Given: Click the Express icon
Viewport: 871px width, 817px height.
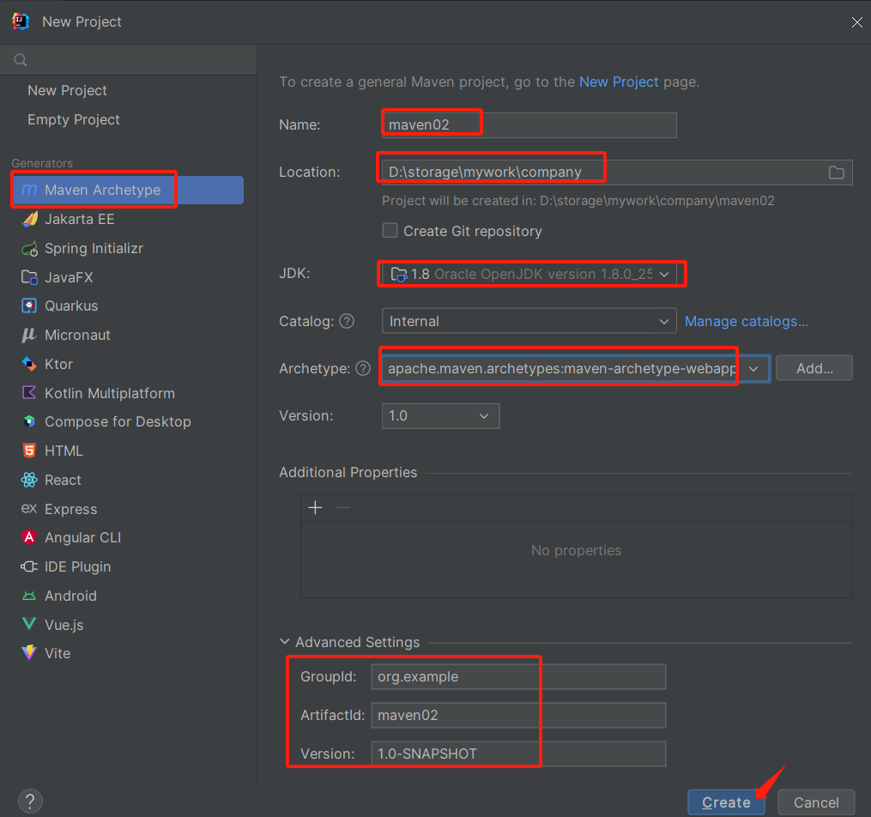Looking at the screenshot, I should [x=29, y=509].
